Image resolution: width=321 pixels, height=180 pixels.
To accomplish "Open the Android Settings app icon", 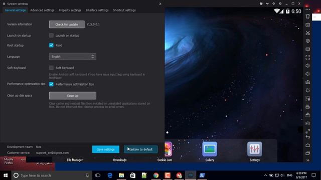I will click(254, 149).
